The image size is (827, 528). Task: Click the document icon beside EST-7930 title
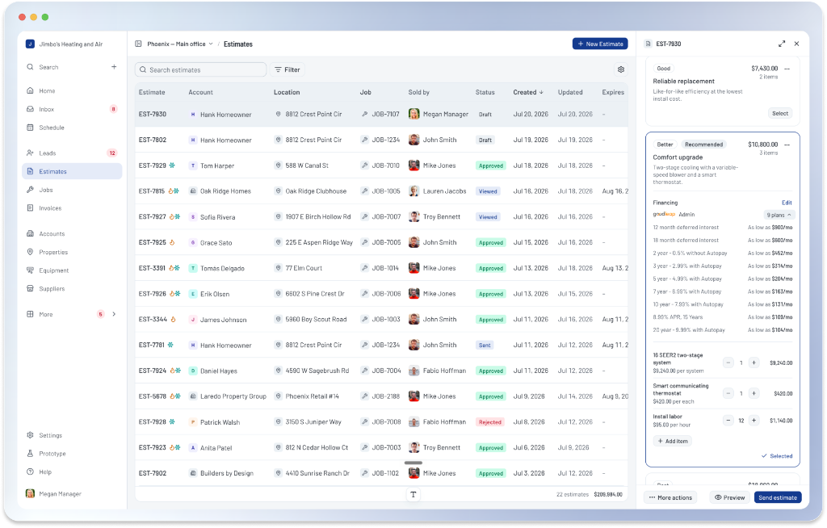pyautogui.click(x=649, y=44)
